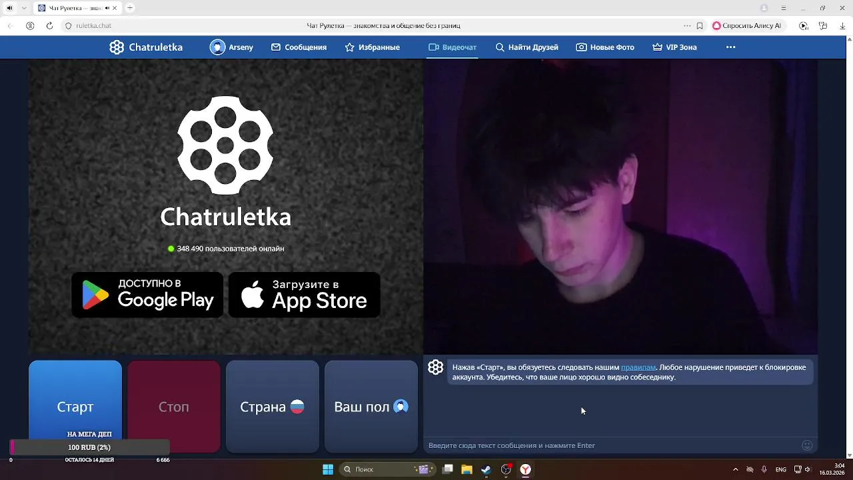Open the browser extensions icon

pyautogui.click(x=824, y=26)
